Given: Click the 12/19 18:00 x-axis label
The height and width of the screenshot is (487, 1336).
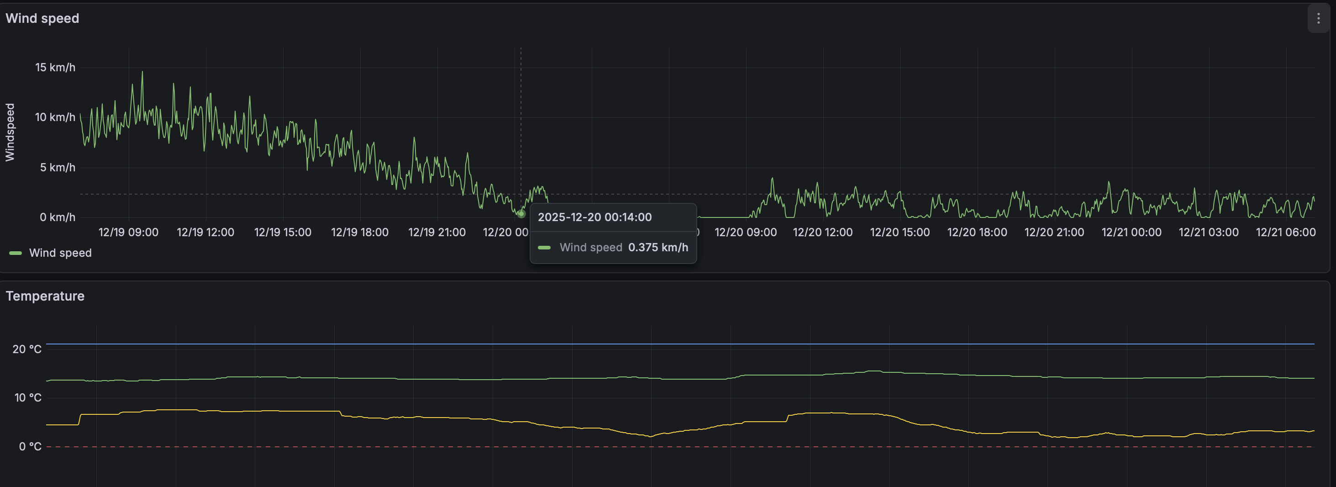Looking at the screenshot, I should coord(360,232).
